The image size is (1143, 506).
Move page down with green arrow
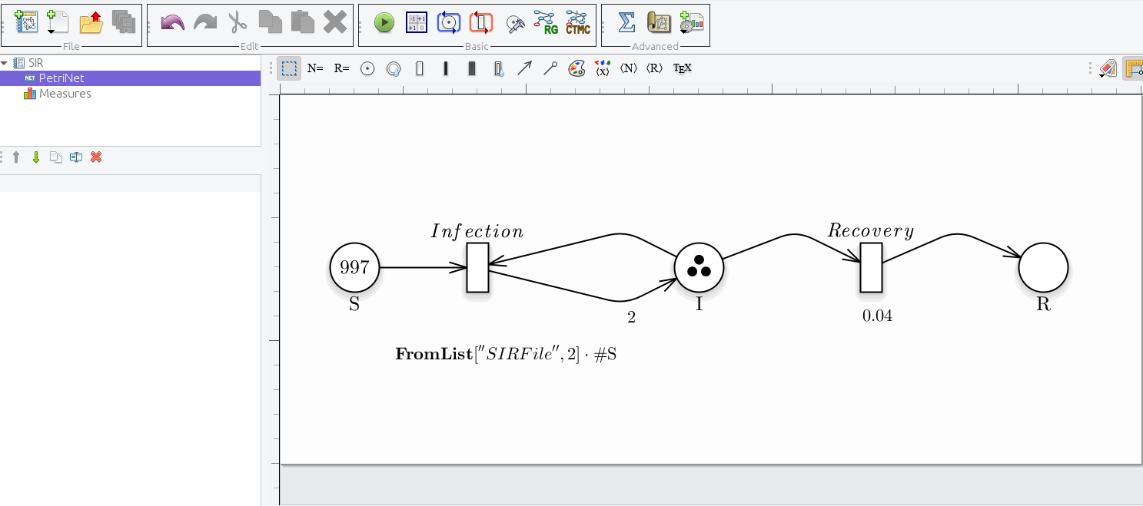pyautogui.click(x=35, y=157)
